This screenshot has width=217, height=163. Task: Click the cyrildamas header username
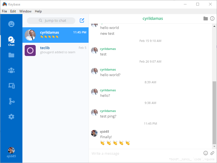pos(153,18)
